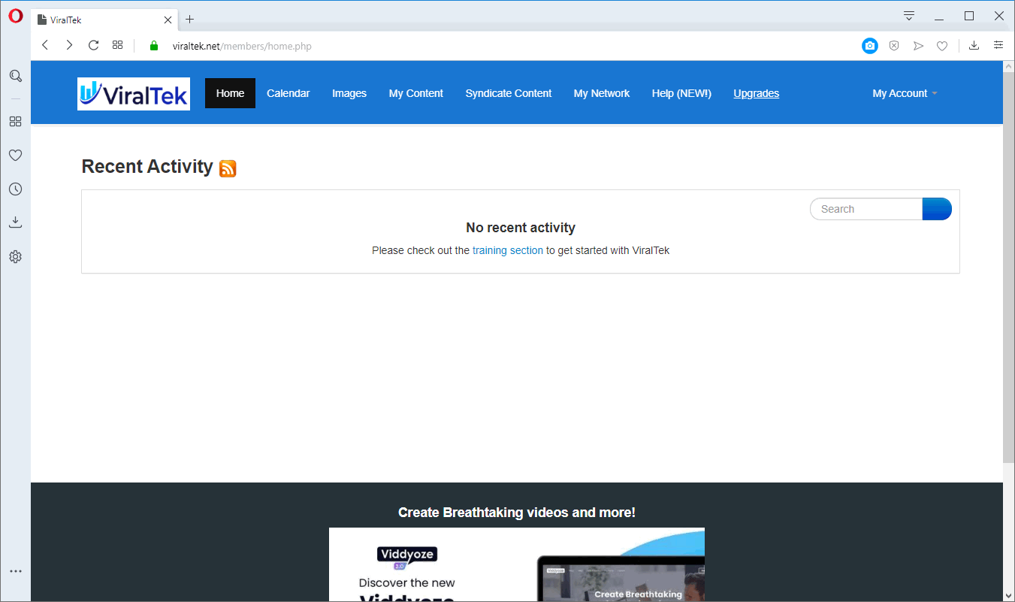Open the Easy Setup sliders icon

(998, 45)
